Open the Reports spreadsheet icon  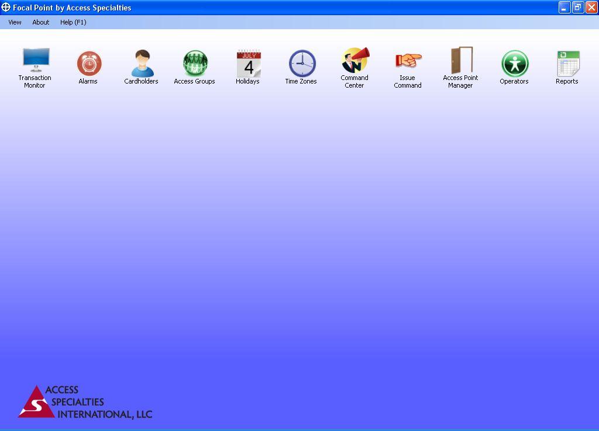pyautogui.click(x=568, y=63)
